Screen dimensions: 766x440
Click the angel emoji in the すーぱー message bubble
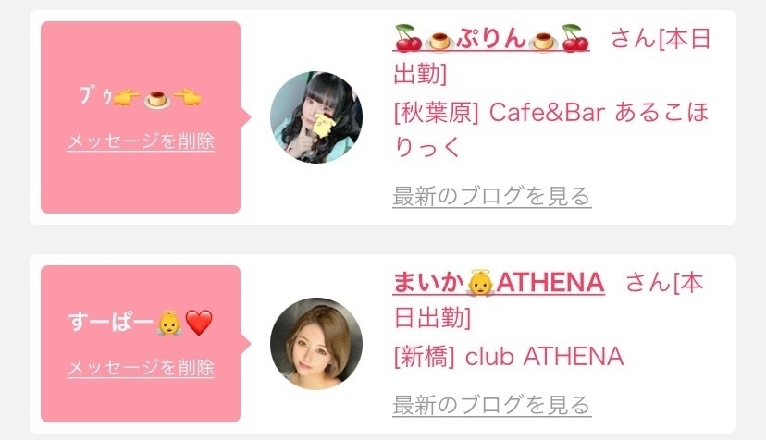coord(169,323)
